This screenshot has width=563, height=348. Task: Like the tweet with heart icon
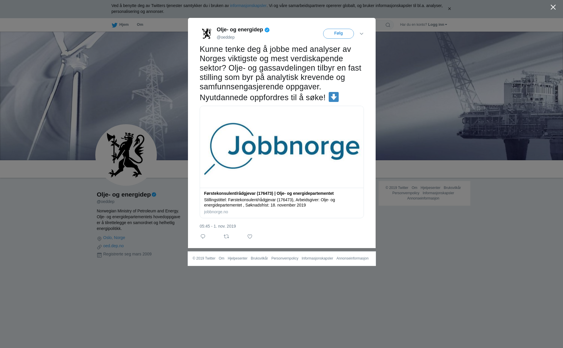(250, 236)
